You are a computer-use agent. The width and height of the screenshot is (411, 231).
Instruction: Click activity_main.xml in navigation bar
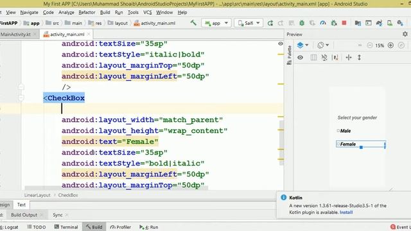(x=154, y=23)
